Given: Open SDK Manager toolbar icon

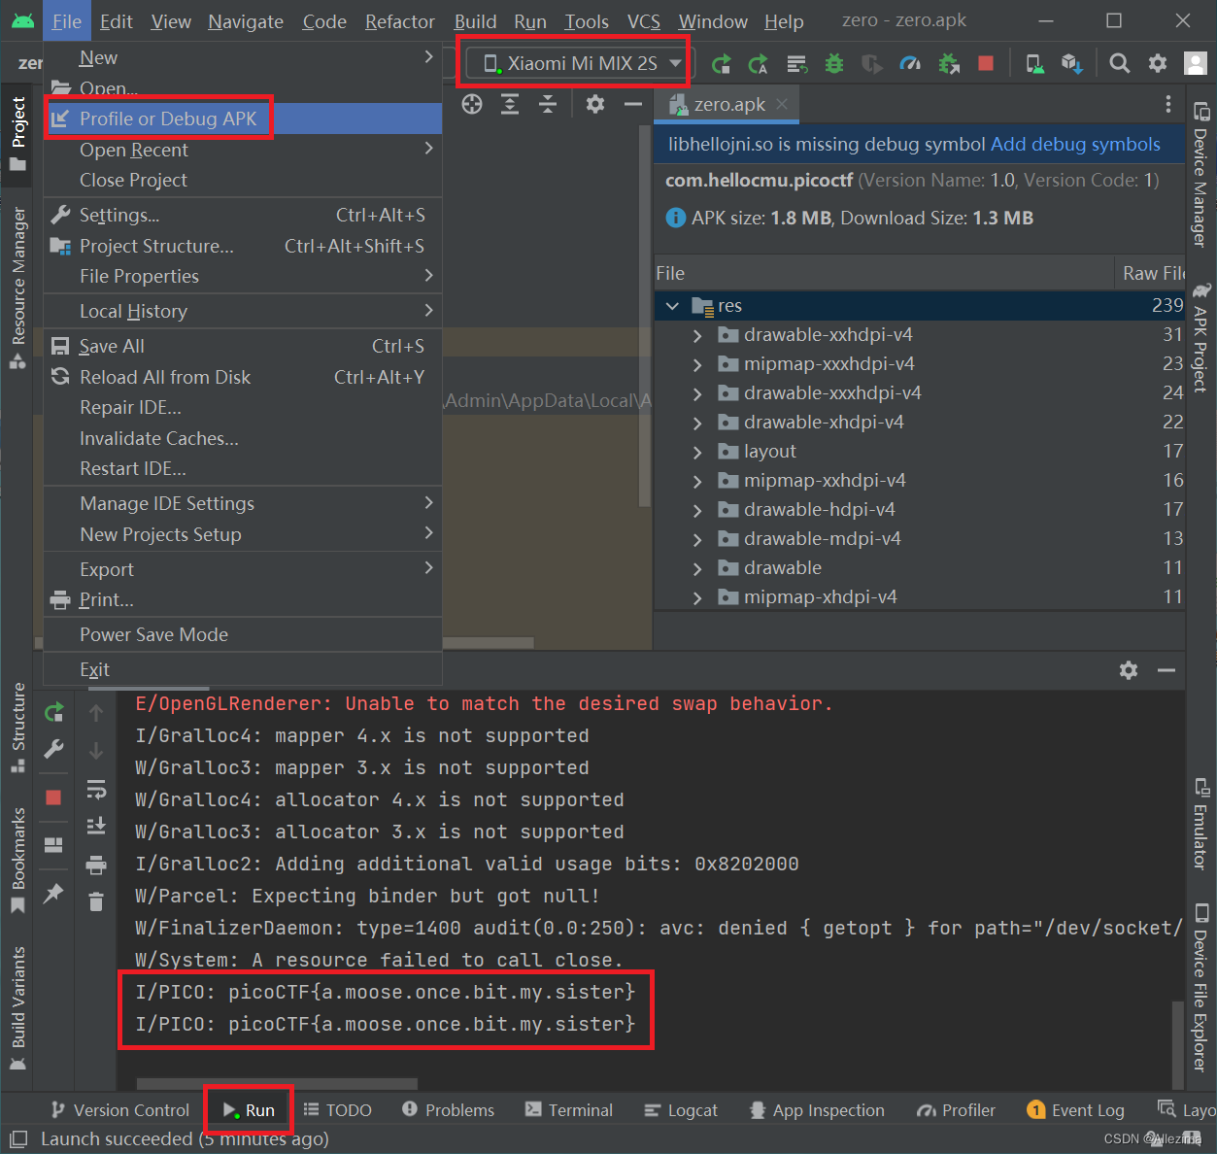Looking at the screenshot, I should pos(1072,64).
